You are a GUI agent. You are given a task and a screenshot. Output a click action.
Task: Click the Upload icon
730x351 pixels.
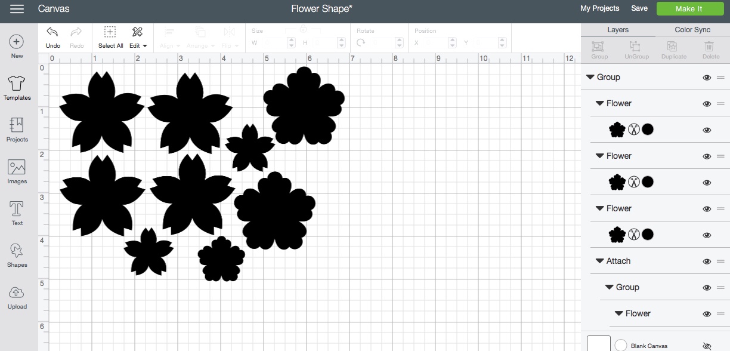17,293
